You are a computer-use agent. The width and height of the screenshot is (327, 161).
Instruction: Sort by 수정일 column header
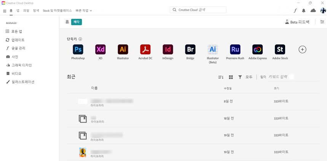click(x=228, y=88)
